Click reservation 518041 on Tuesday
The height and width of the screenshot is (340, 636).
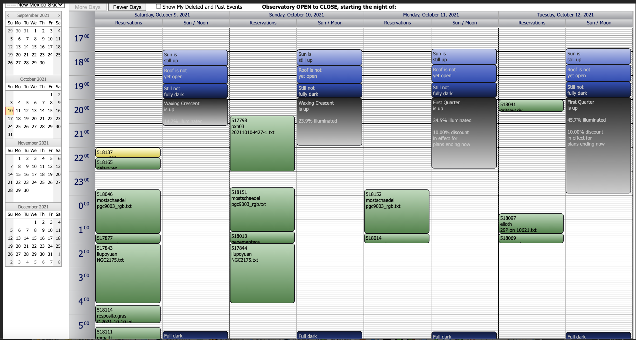(531, 105)
